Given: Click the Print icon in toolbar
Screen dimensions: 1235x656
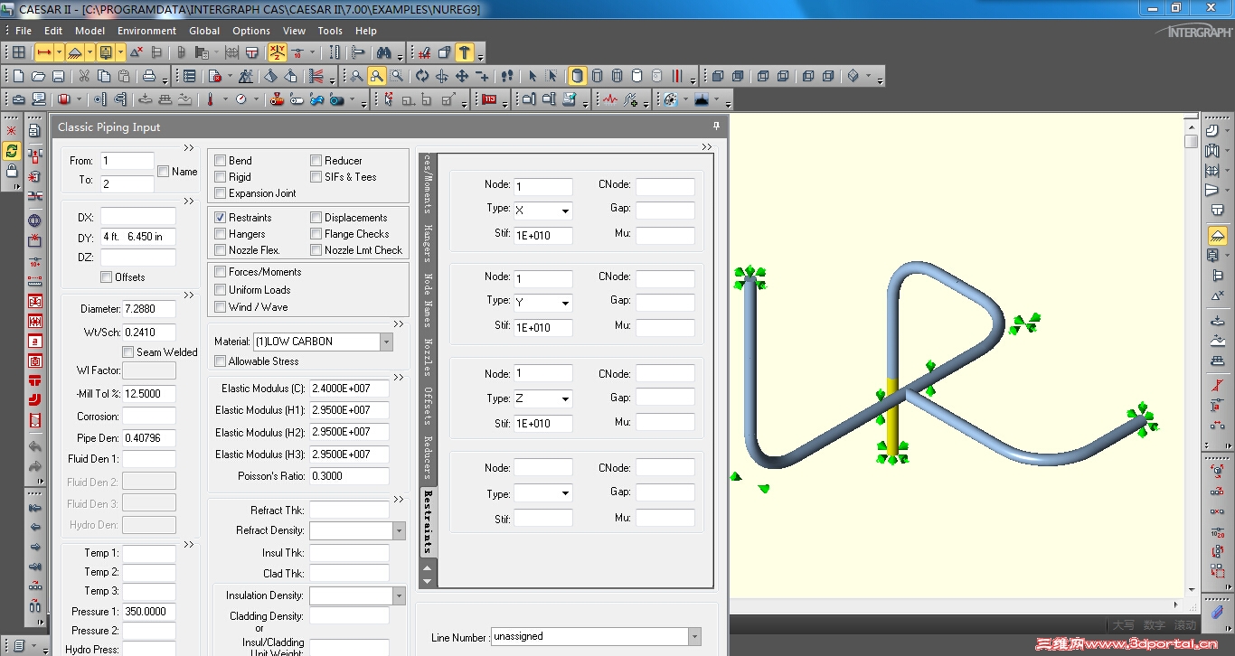Looking at the screenshot, I should pos(149,77).
